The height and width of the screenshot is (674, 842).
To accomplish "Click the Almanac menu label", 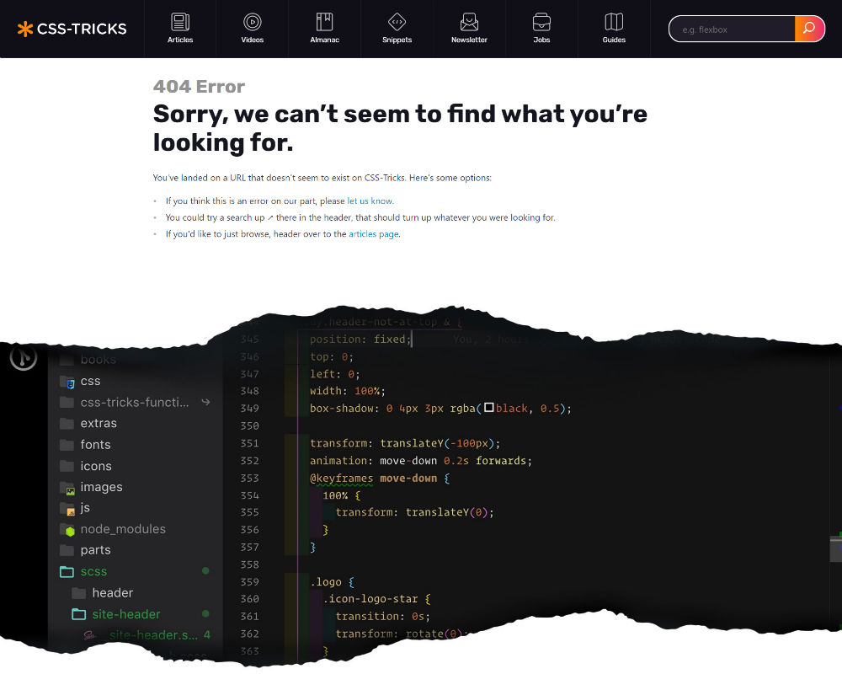I will click(x=324, y=40).
